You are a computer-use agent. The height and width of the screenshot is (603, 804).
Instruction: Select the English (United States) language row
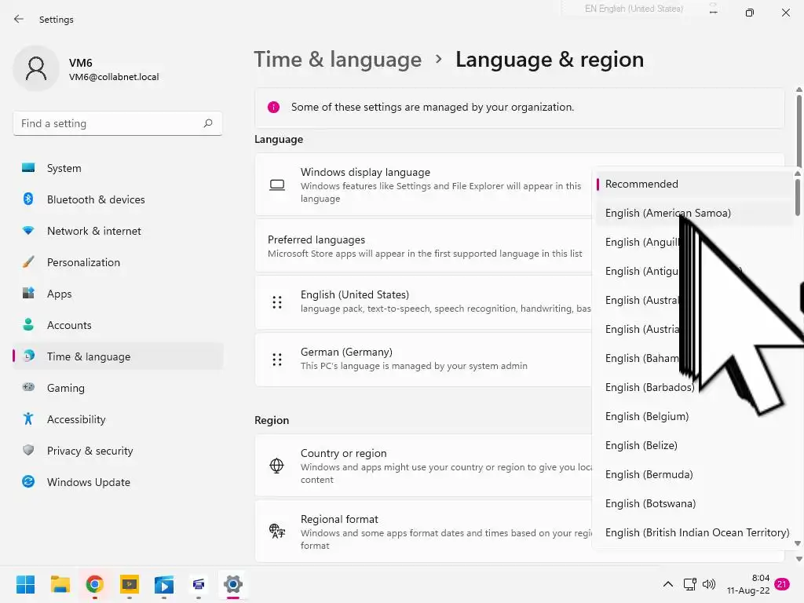click(x=423, y=302)
